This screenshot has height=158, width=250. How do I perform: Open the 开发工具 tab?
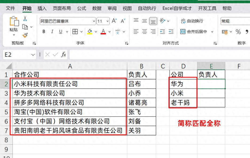pyautogui.click(x=207, y=8)
